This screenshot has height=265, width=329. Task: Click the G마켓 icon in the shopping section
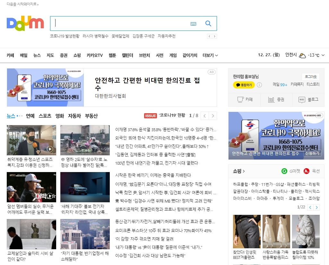click(285, 171)
